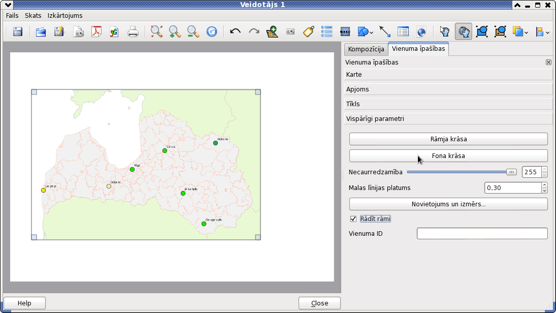Select the Add legend tool
This screenshot has height=313, width=556.
[x=326, y=32]
